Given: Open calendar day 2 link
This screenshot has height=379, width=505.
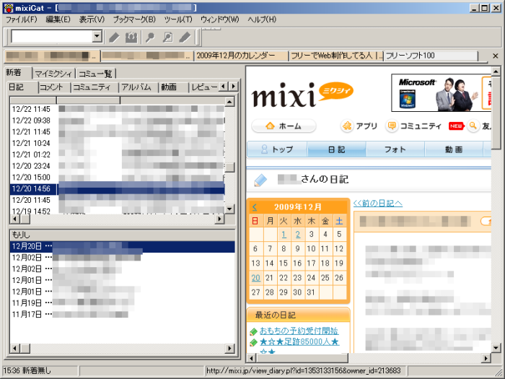Looking at the screenshot, I should point(297,235).
